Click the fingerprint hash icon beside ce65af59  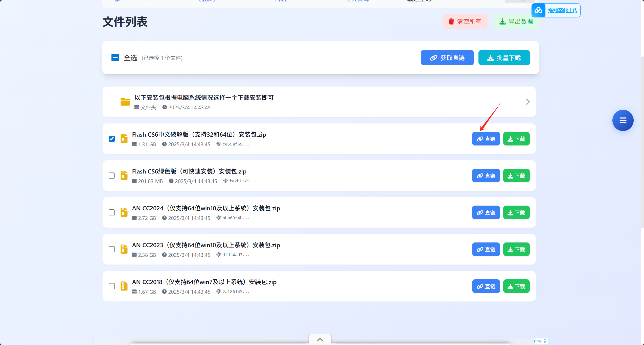point(219,144)
